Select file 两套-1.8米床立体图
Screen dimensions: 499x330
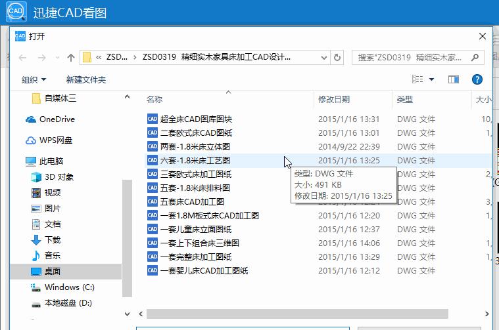point(195,147)
